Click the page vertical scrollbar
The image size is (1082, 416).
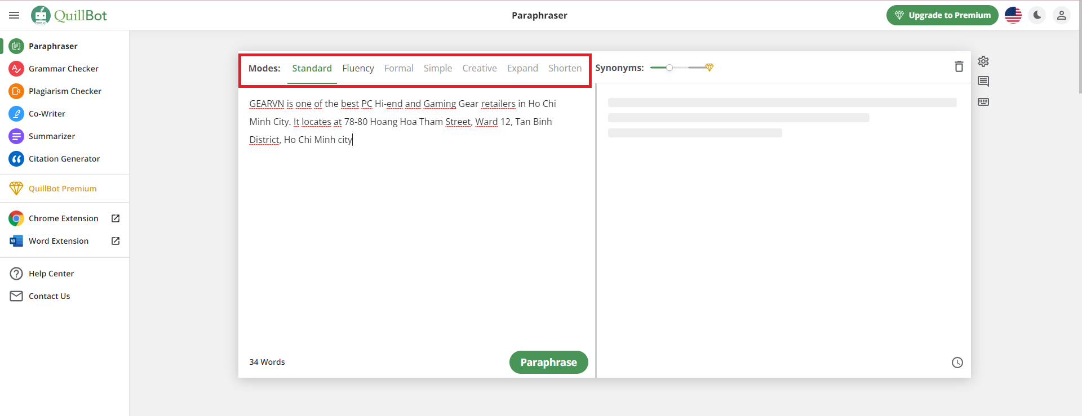(x=1080, y=47)
